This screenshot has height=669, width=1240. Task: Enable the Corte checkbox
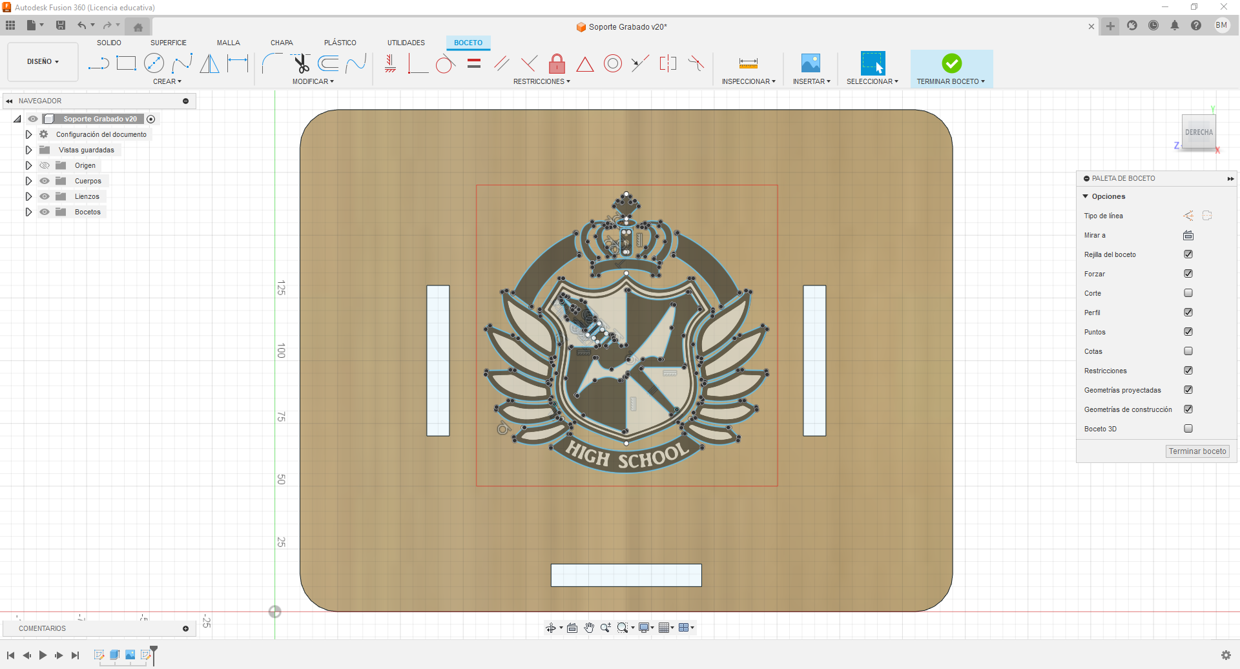pyautogui.click(x=1188, y=293)
